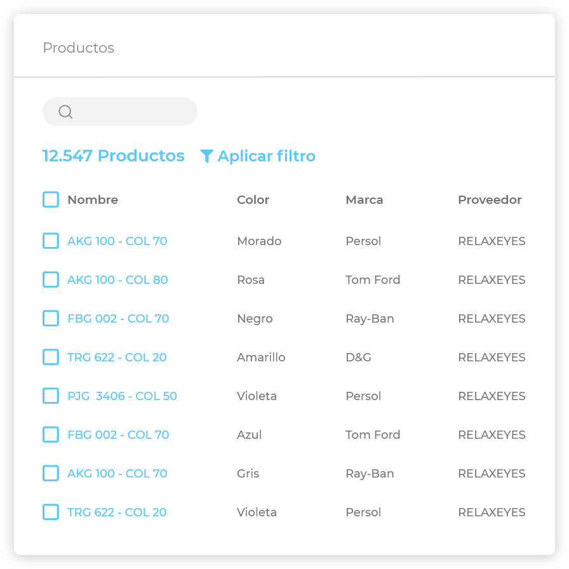Open product link PJG 3406 - COL 50

pos(122,396)
